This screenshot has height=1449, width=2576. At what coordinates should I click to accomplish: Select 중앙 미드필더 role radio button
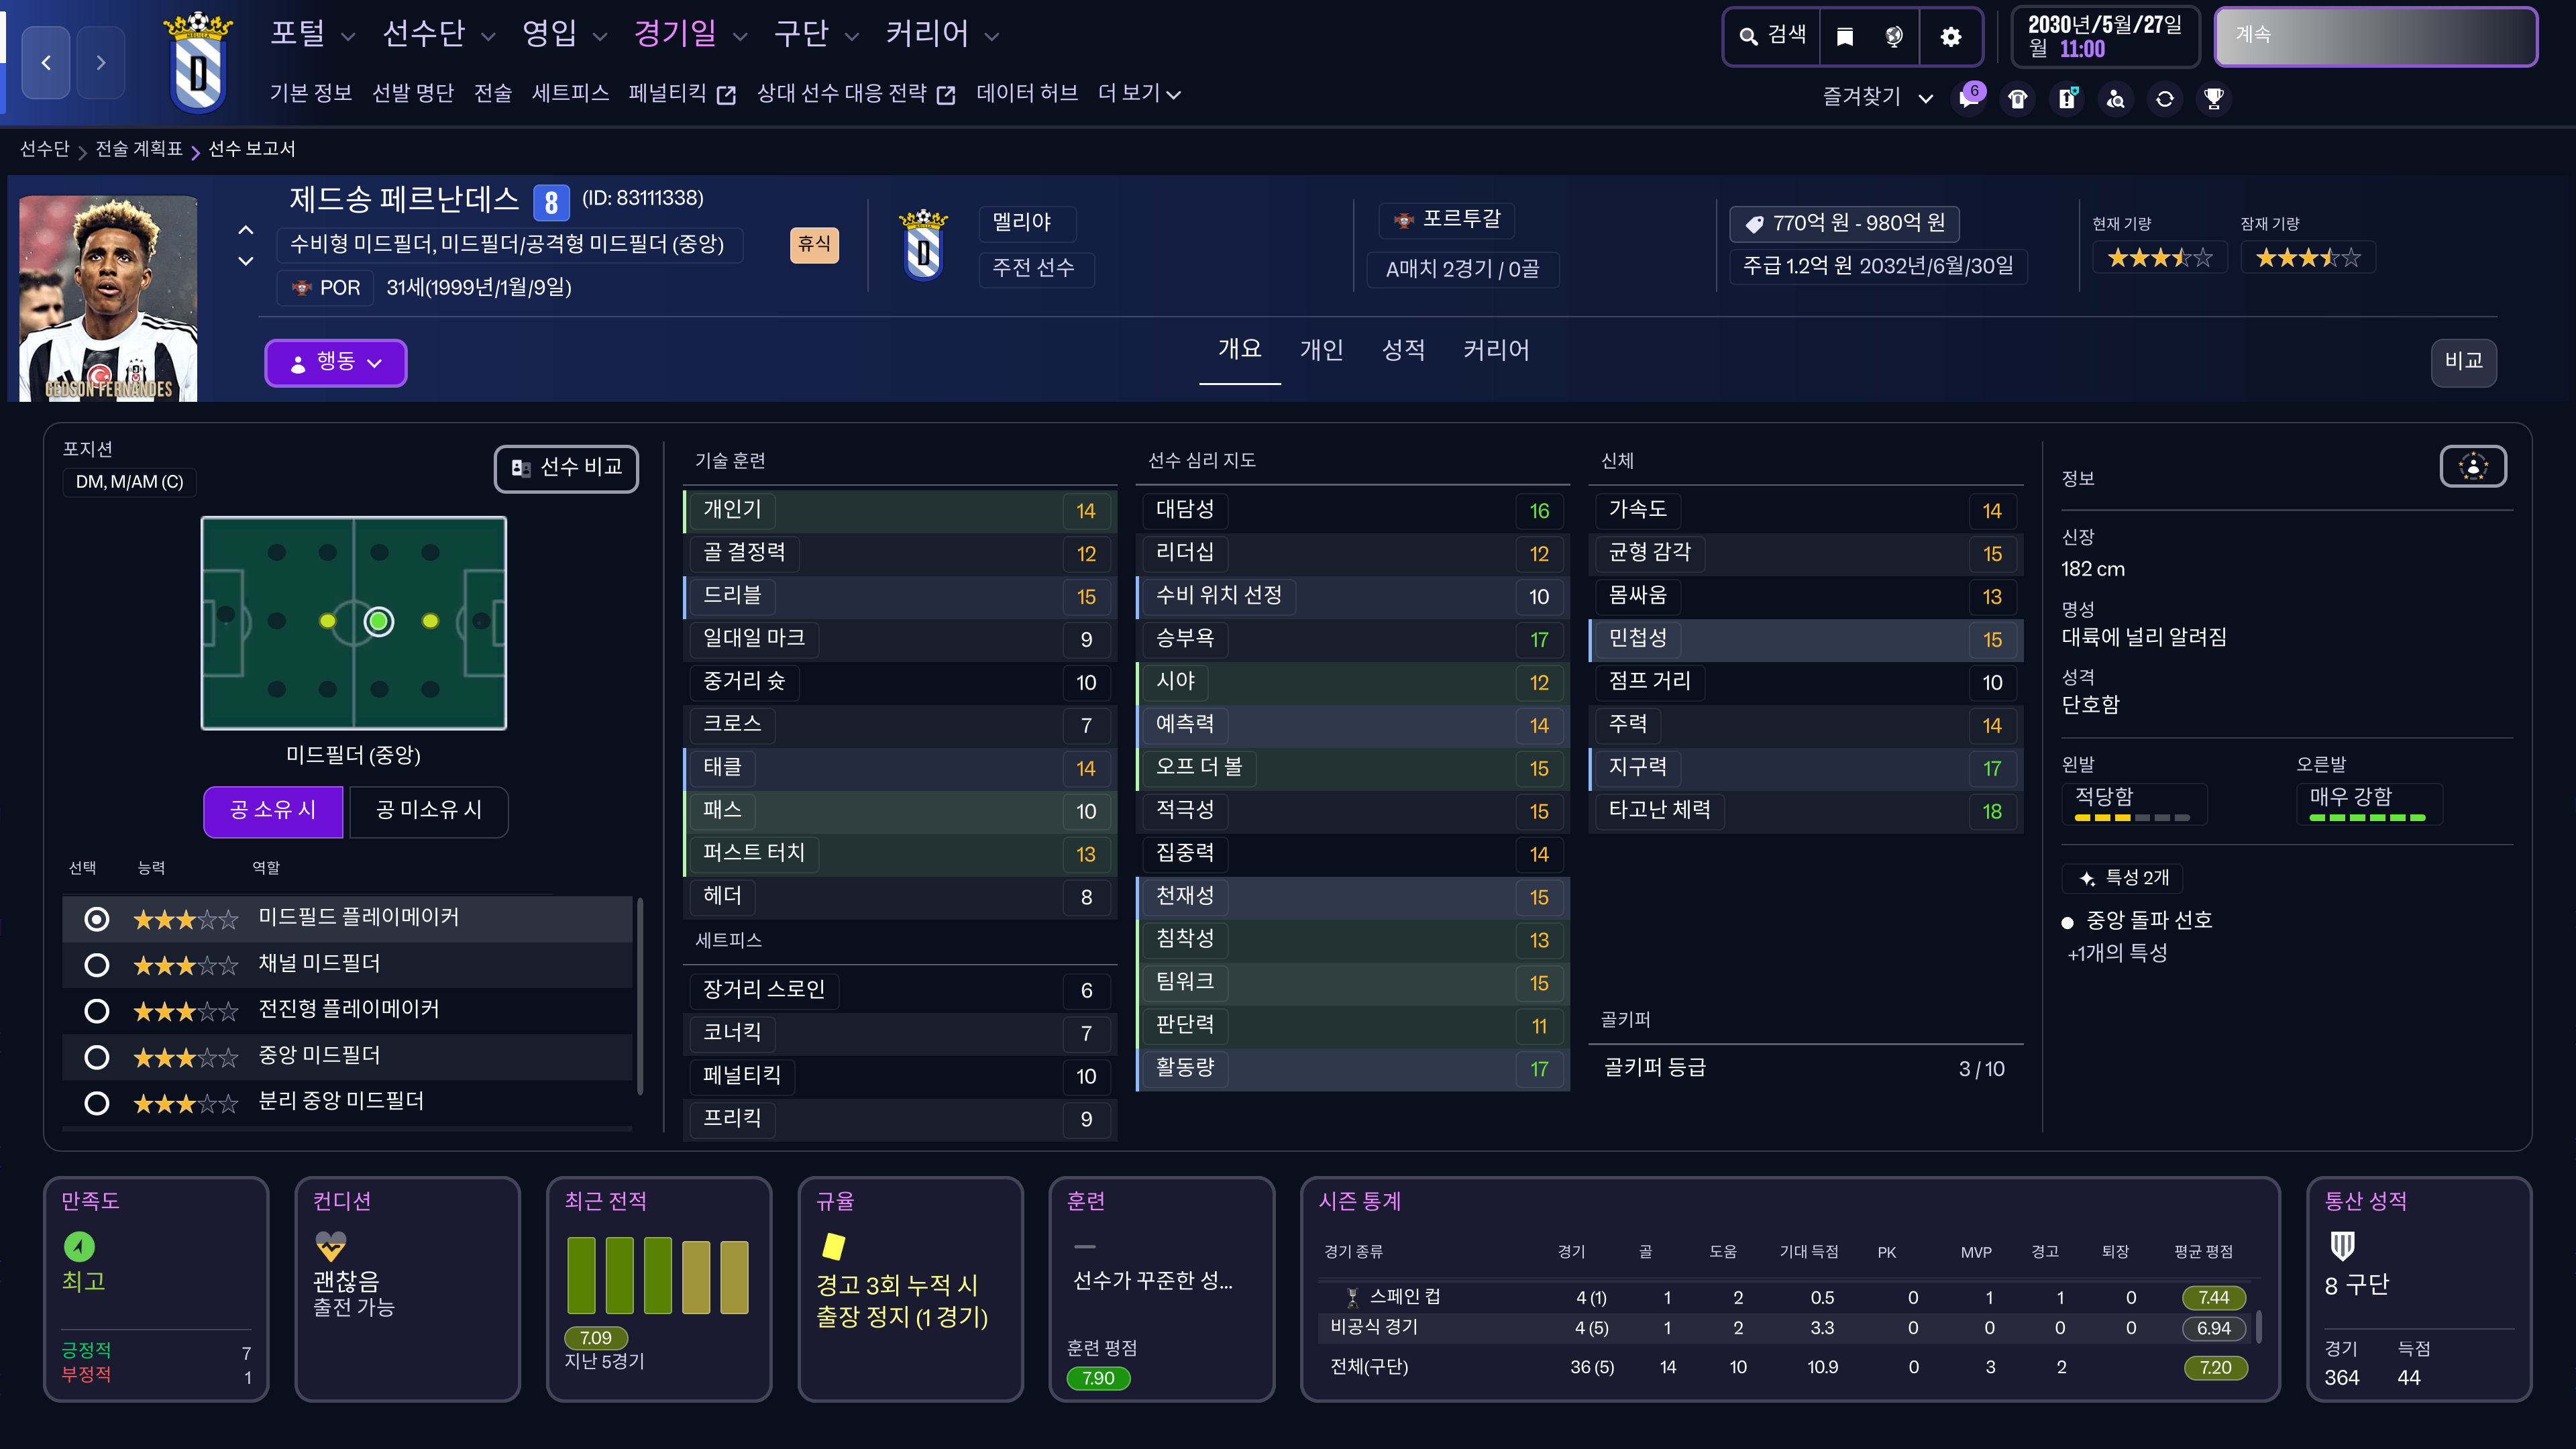(97, 1057)
